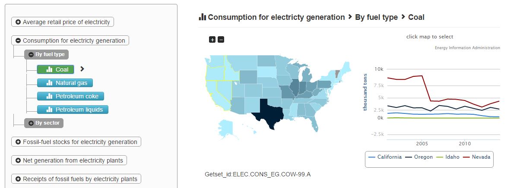The image size is (523, 188).
Task: Expand Net generation from electricity plants
Action: pos(69,160)
